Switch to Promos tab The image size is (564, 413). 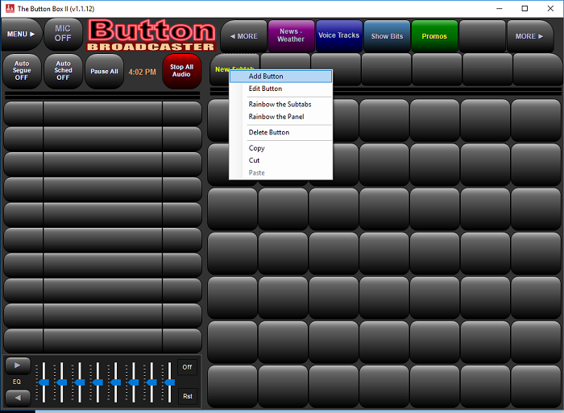point(434,36)
